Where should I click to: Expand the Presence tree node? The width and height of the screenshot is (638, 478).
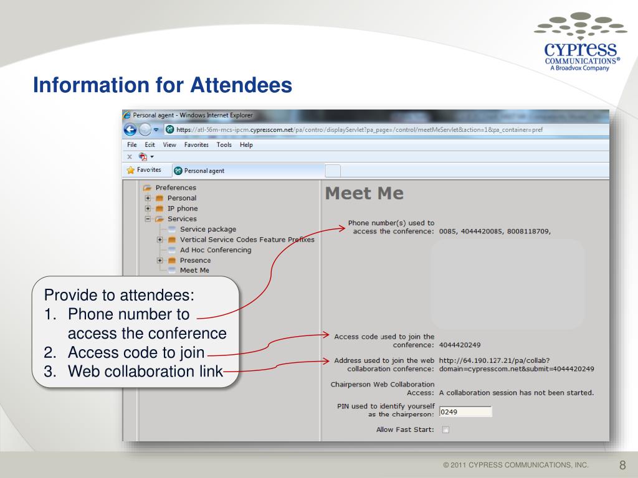pyautogui.click(x=160, y=261)
